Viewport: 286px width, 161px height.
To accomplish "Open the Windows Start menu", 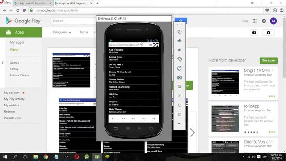I will pyautogui.click(x=5, y=157).
